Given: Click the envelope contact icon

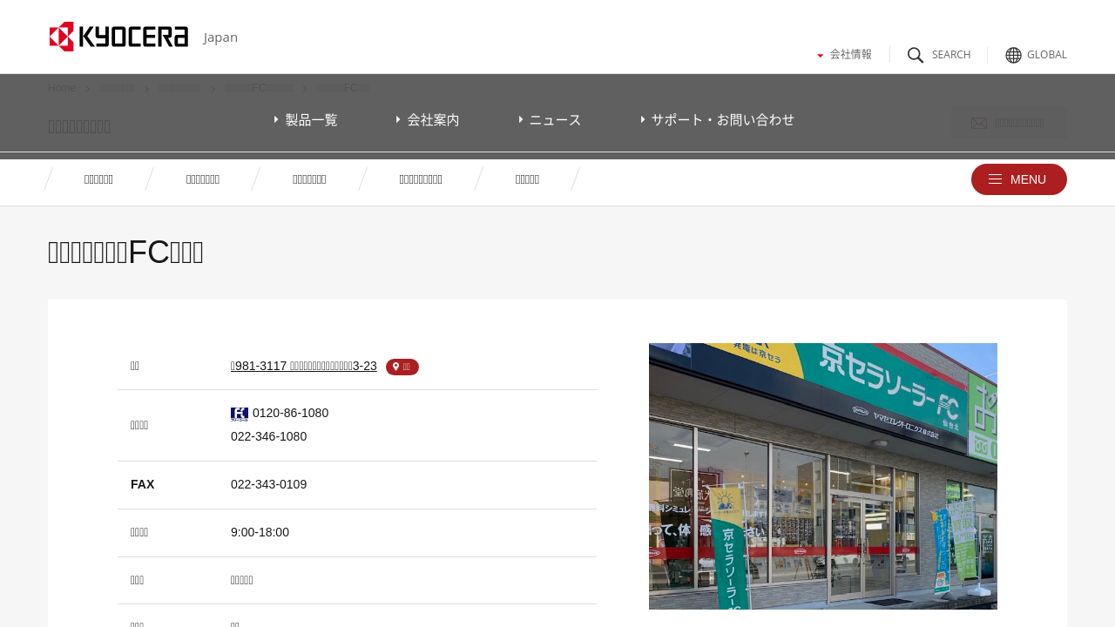Looking at the screenshot, I should (979, 124).
